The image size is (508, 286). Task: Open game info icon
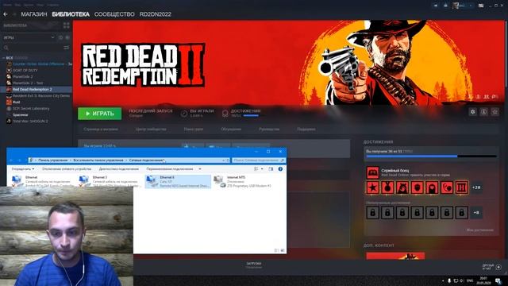pyautogui.click(x=483, y=112)
